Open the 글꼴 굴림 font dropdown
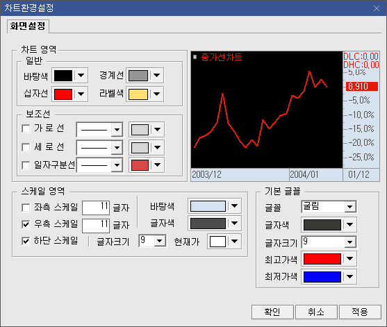This screenshot has height=327, width=387. 350,207
